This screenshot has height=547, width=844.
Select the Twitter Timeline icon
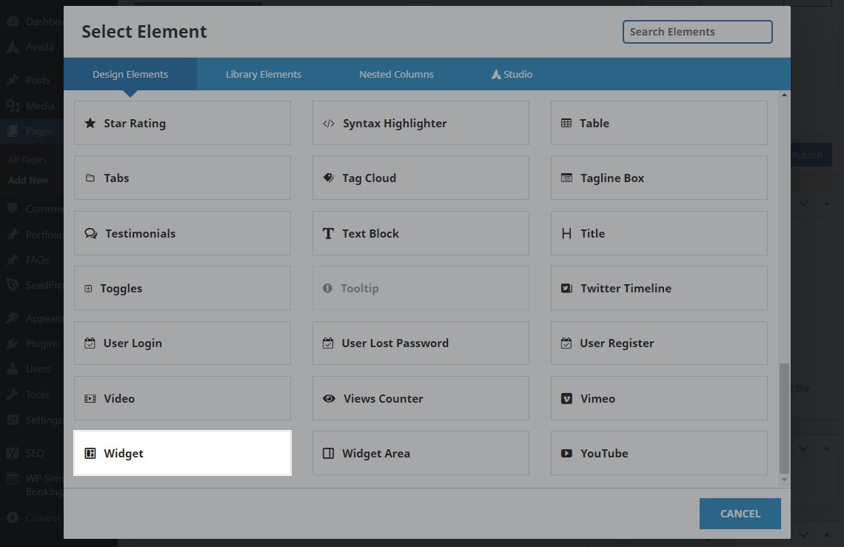pos(566,289)
